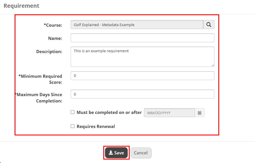Save the requirement
The image size is (255, 163).
coord(116,153)
